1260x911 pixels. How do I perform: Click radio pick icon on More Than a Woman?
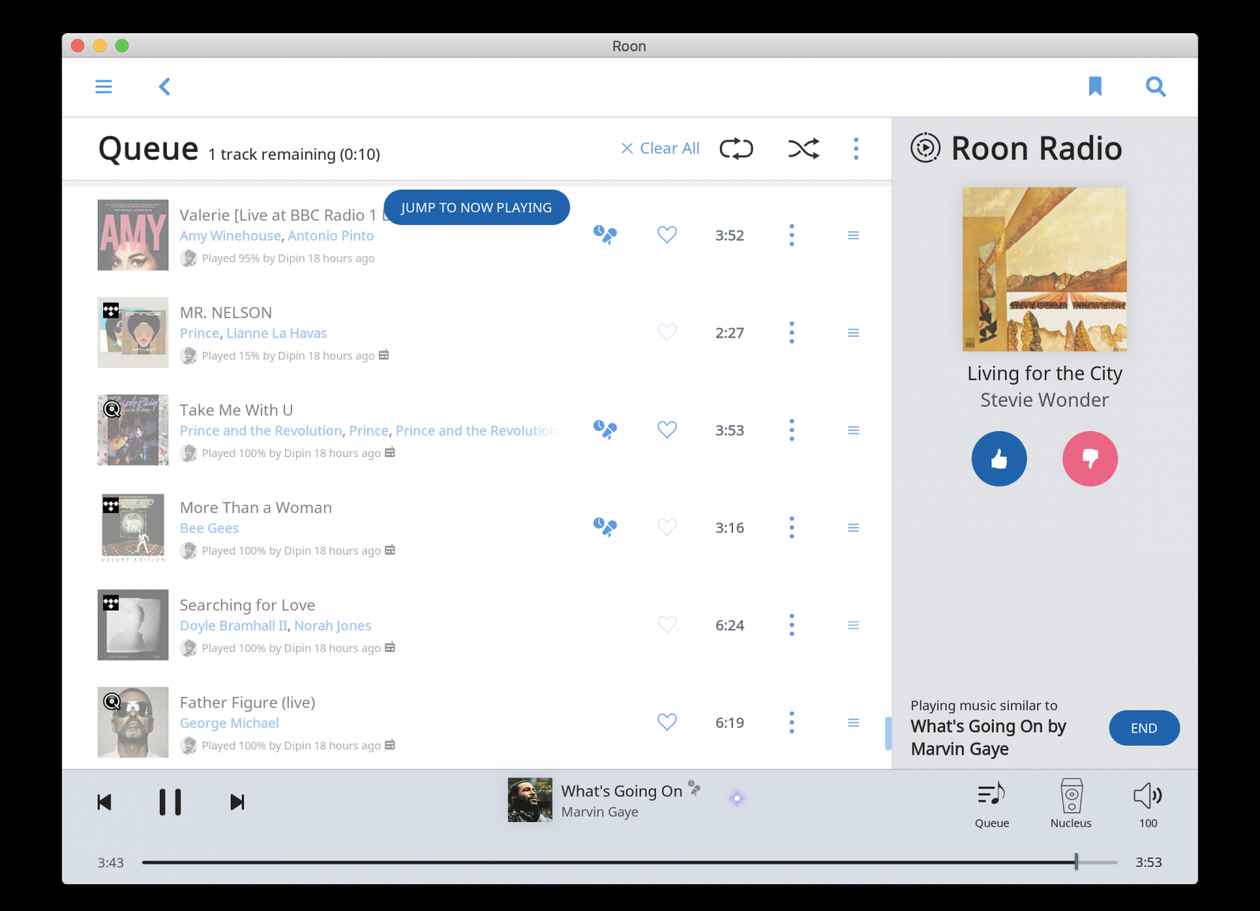pos(605,527)
